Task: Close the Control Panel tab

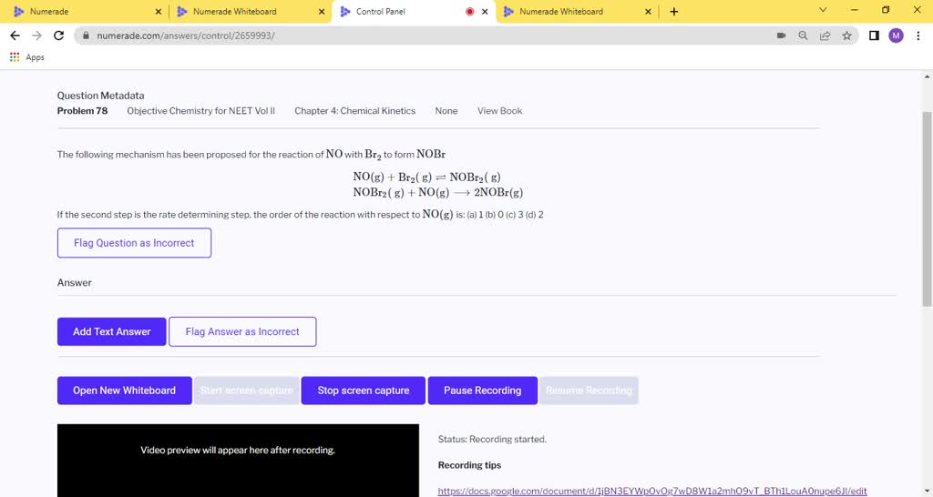Action: (485, 12)
